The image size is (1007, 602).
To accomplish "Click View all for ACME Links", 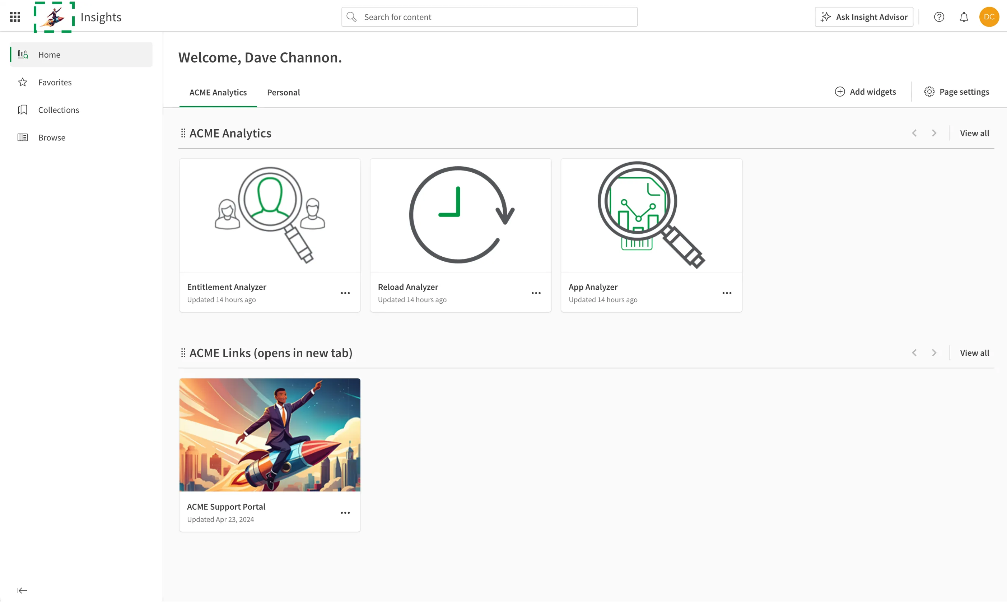I will [974, 353].
